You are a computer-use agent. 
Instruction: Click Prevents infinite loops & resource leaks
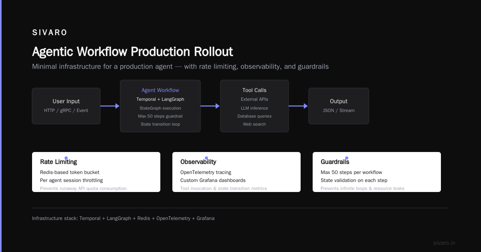[362, 188]
